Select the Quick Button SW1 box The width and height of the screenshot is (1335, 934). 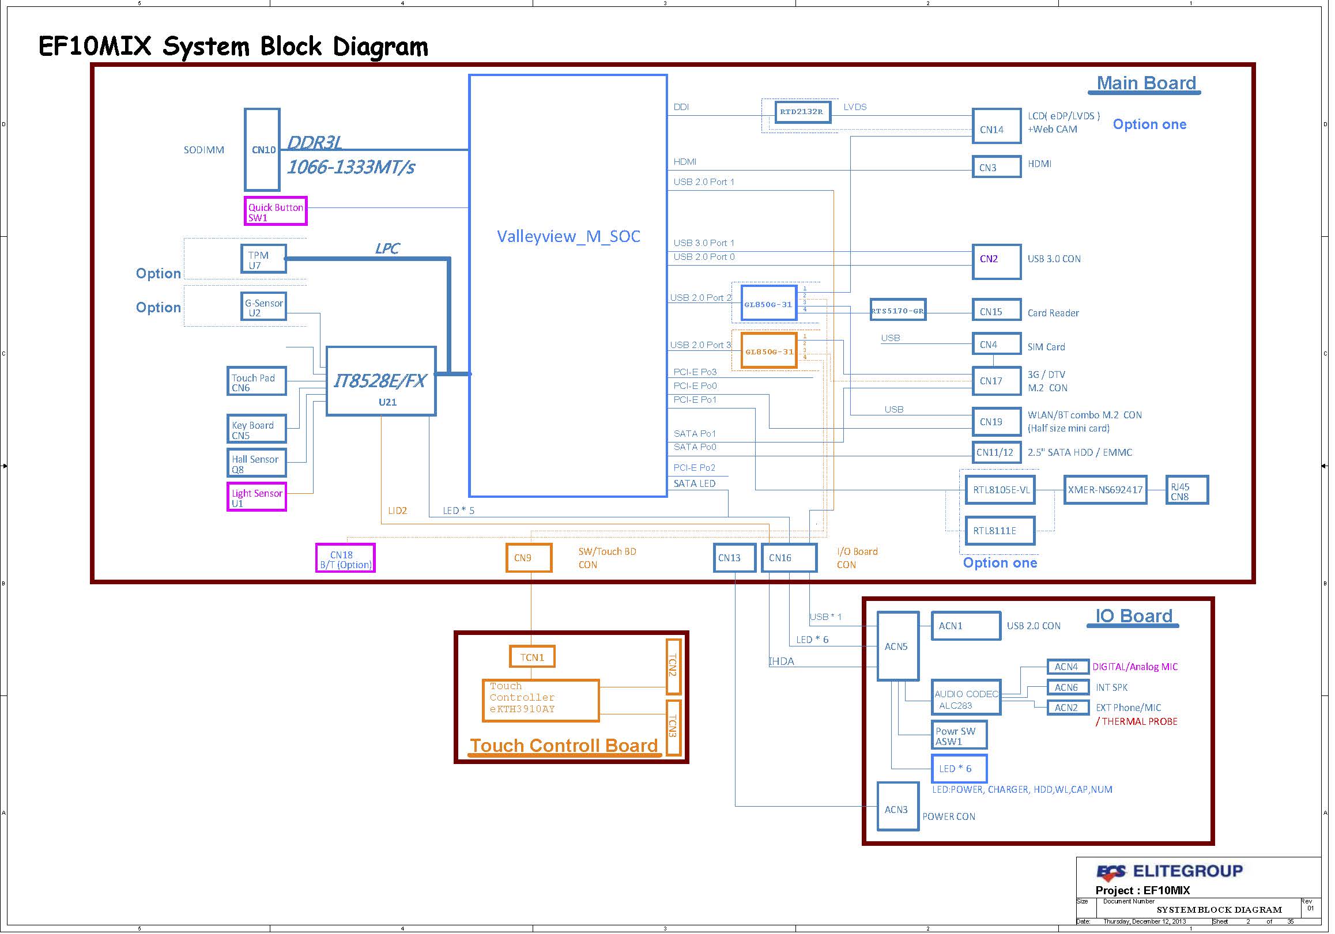click(x=276, y=212)
